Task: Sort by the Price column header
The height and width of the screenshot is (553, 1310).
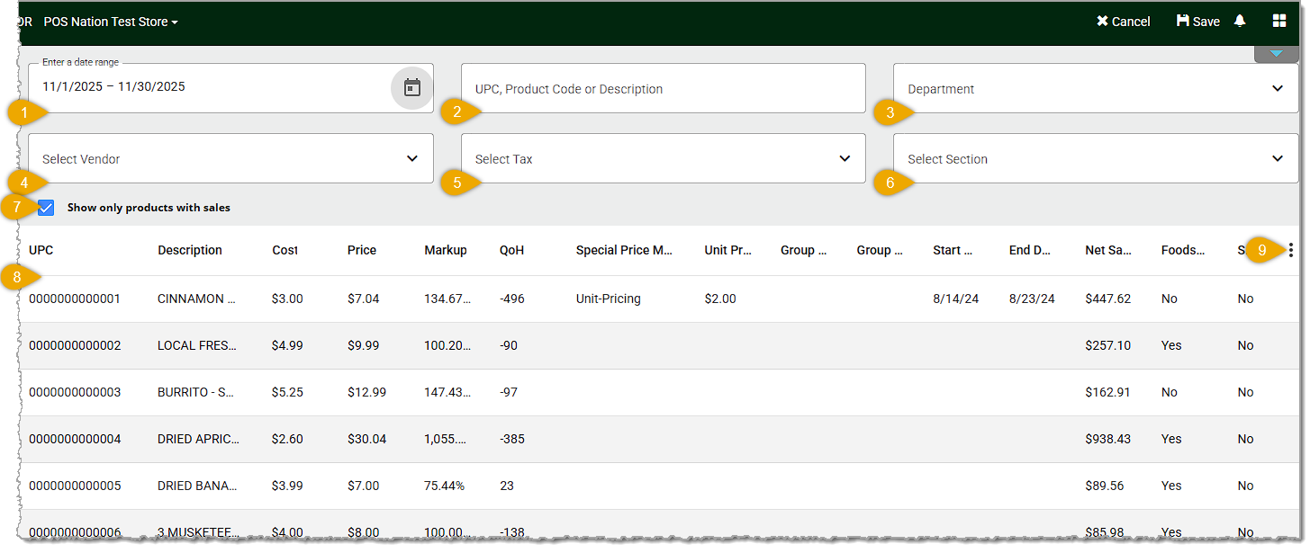Action: point(362,250)
